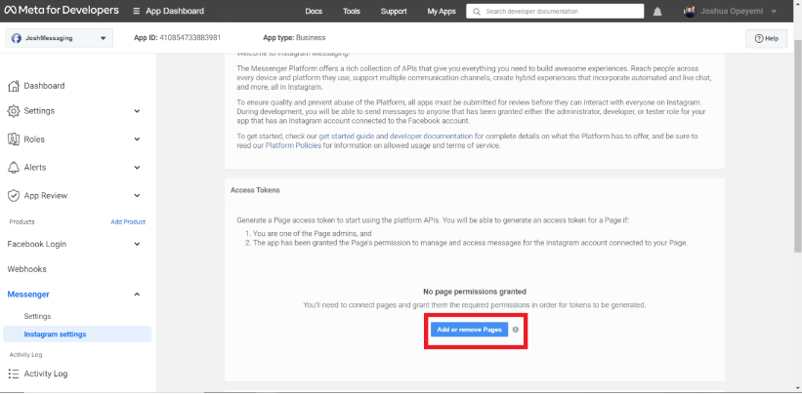Click the Roles person badge icon

pos(14,139)
